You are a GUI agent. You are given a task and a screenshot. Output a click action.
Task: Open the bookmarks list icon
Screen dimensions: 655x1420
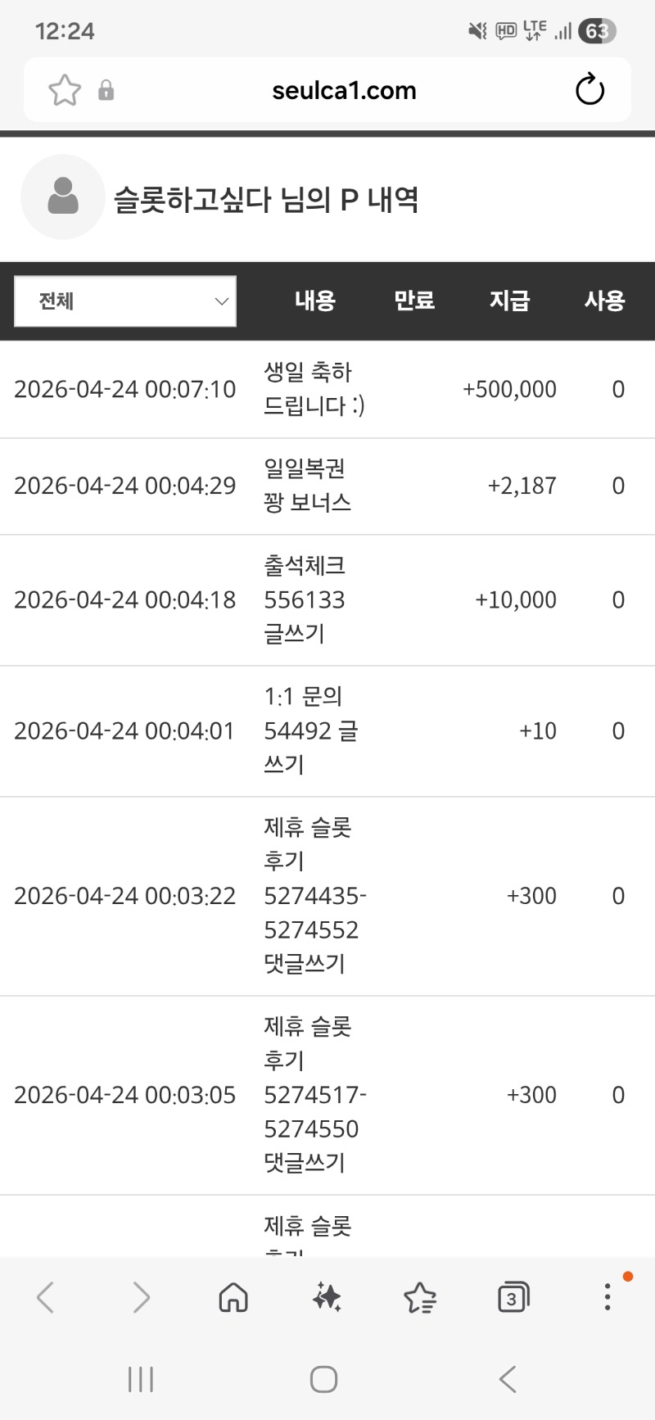click(420, 1297)
